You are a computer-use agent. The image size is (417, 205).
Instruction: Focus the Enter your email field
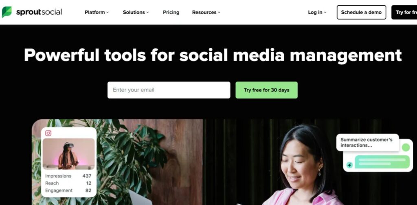169,90
